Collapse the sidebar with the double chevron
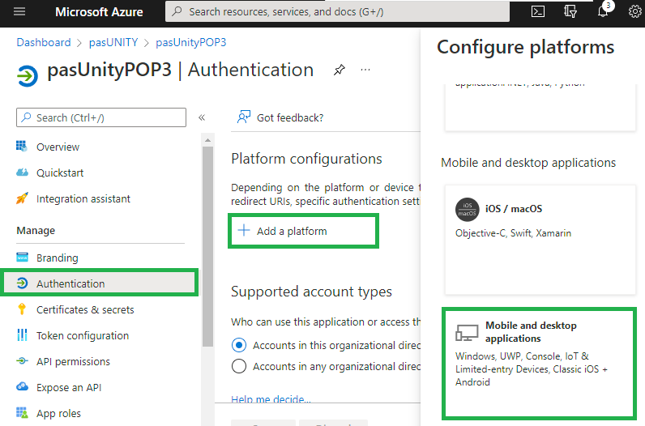645x426 pixels. pyautogui.click(x=202, y=117)
